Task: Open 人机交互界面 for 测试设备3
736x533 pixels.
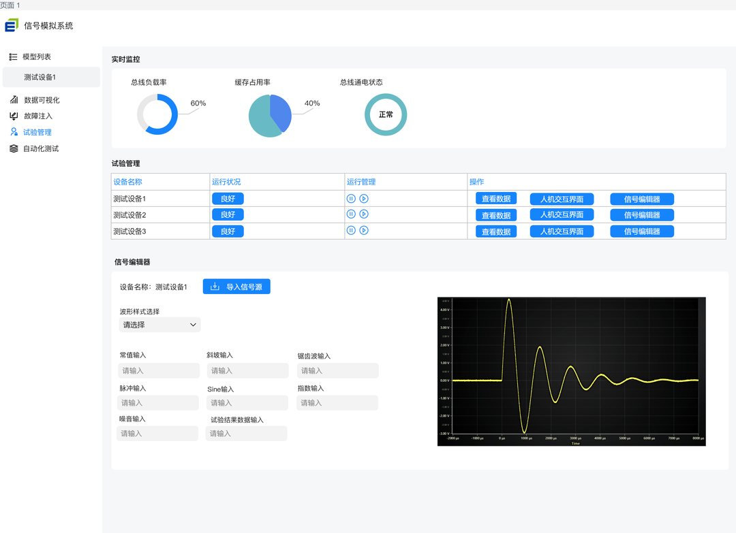Action: point(562,231)
